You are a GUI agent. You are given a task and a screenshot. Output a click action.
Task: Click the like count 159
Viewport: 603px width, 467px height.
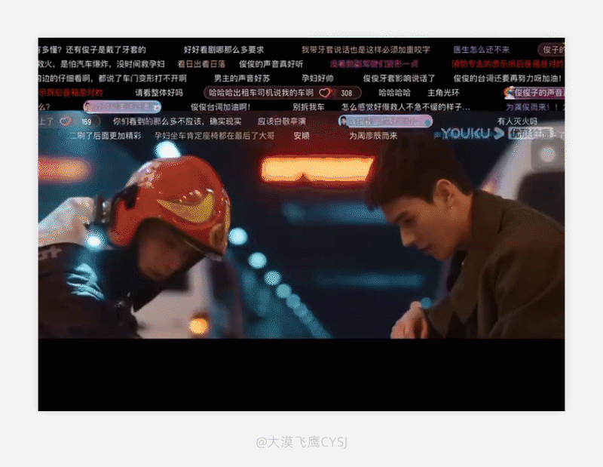(x=86, y=122)
